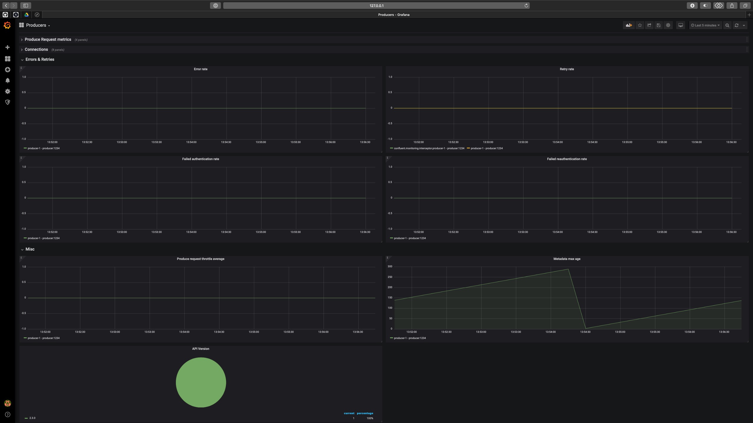Image resolution: width=753 pixels, height=423 pixels.
Task: Zoom out the time range
Action: [x=727, y=25]
